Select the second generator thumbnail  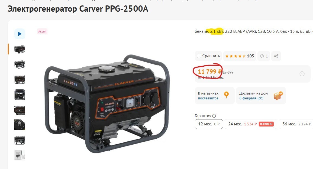(20, 64)
